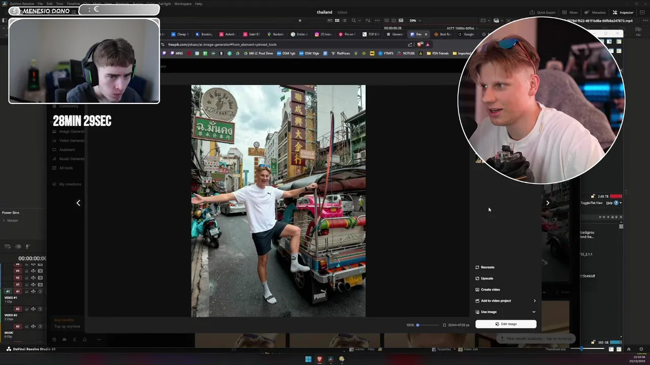Open the Metadata panel
This screenshot has width=650, height=365.
pyautogui.click(x=595, y=12)
